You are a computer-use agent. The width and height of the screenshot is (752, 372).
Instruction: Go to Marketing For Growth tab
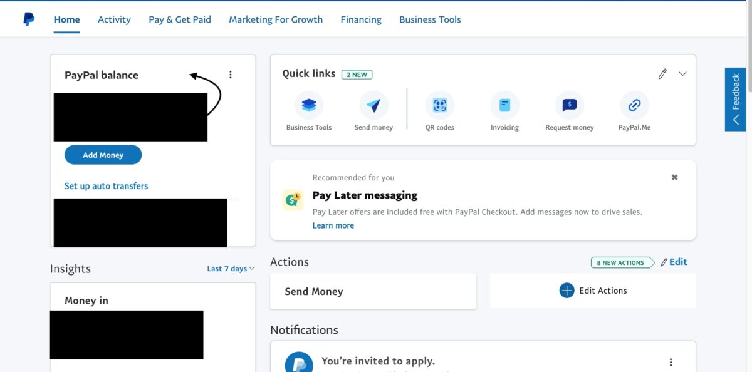click(276, 19)
